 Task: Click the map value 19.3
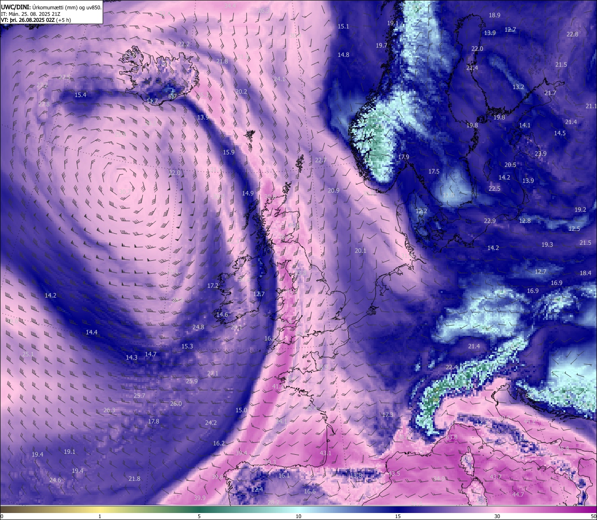point(547,245)
